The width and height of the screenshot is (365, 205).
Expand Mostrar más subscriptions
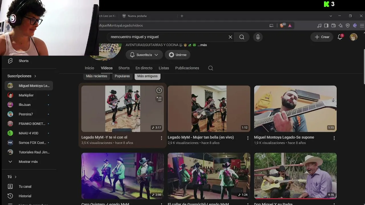coord(29,162)
